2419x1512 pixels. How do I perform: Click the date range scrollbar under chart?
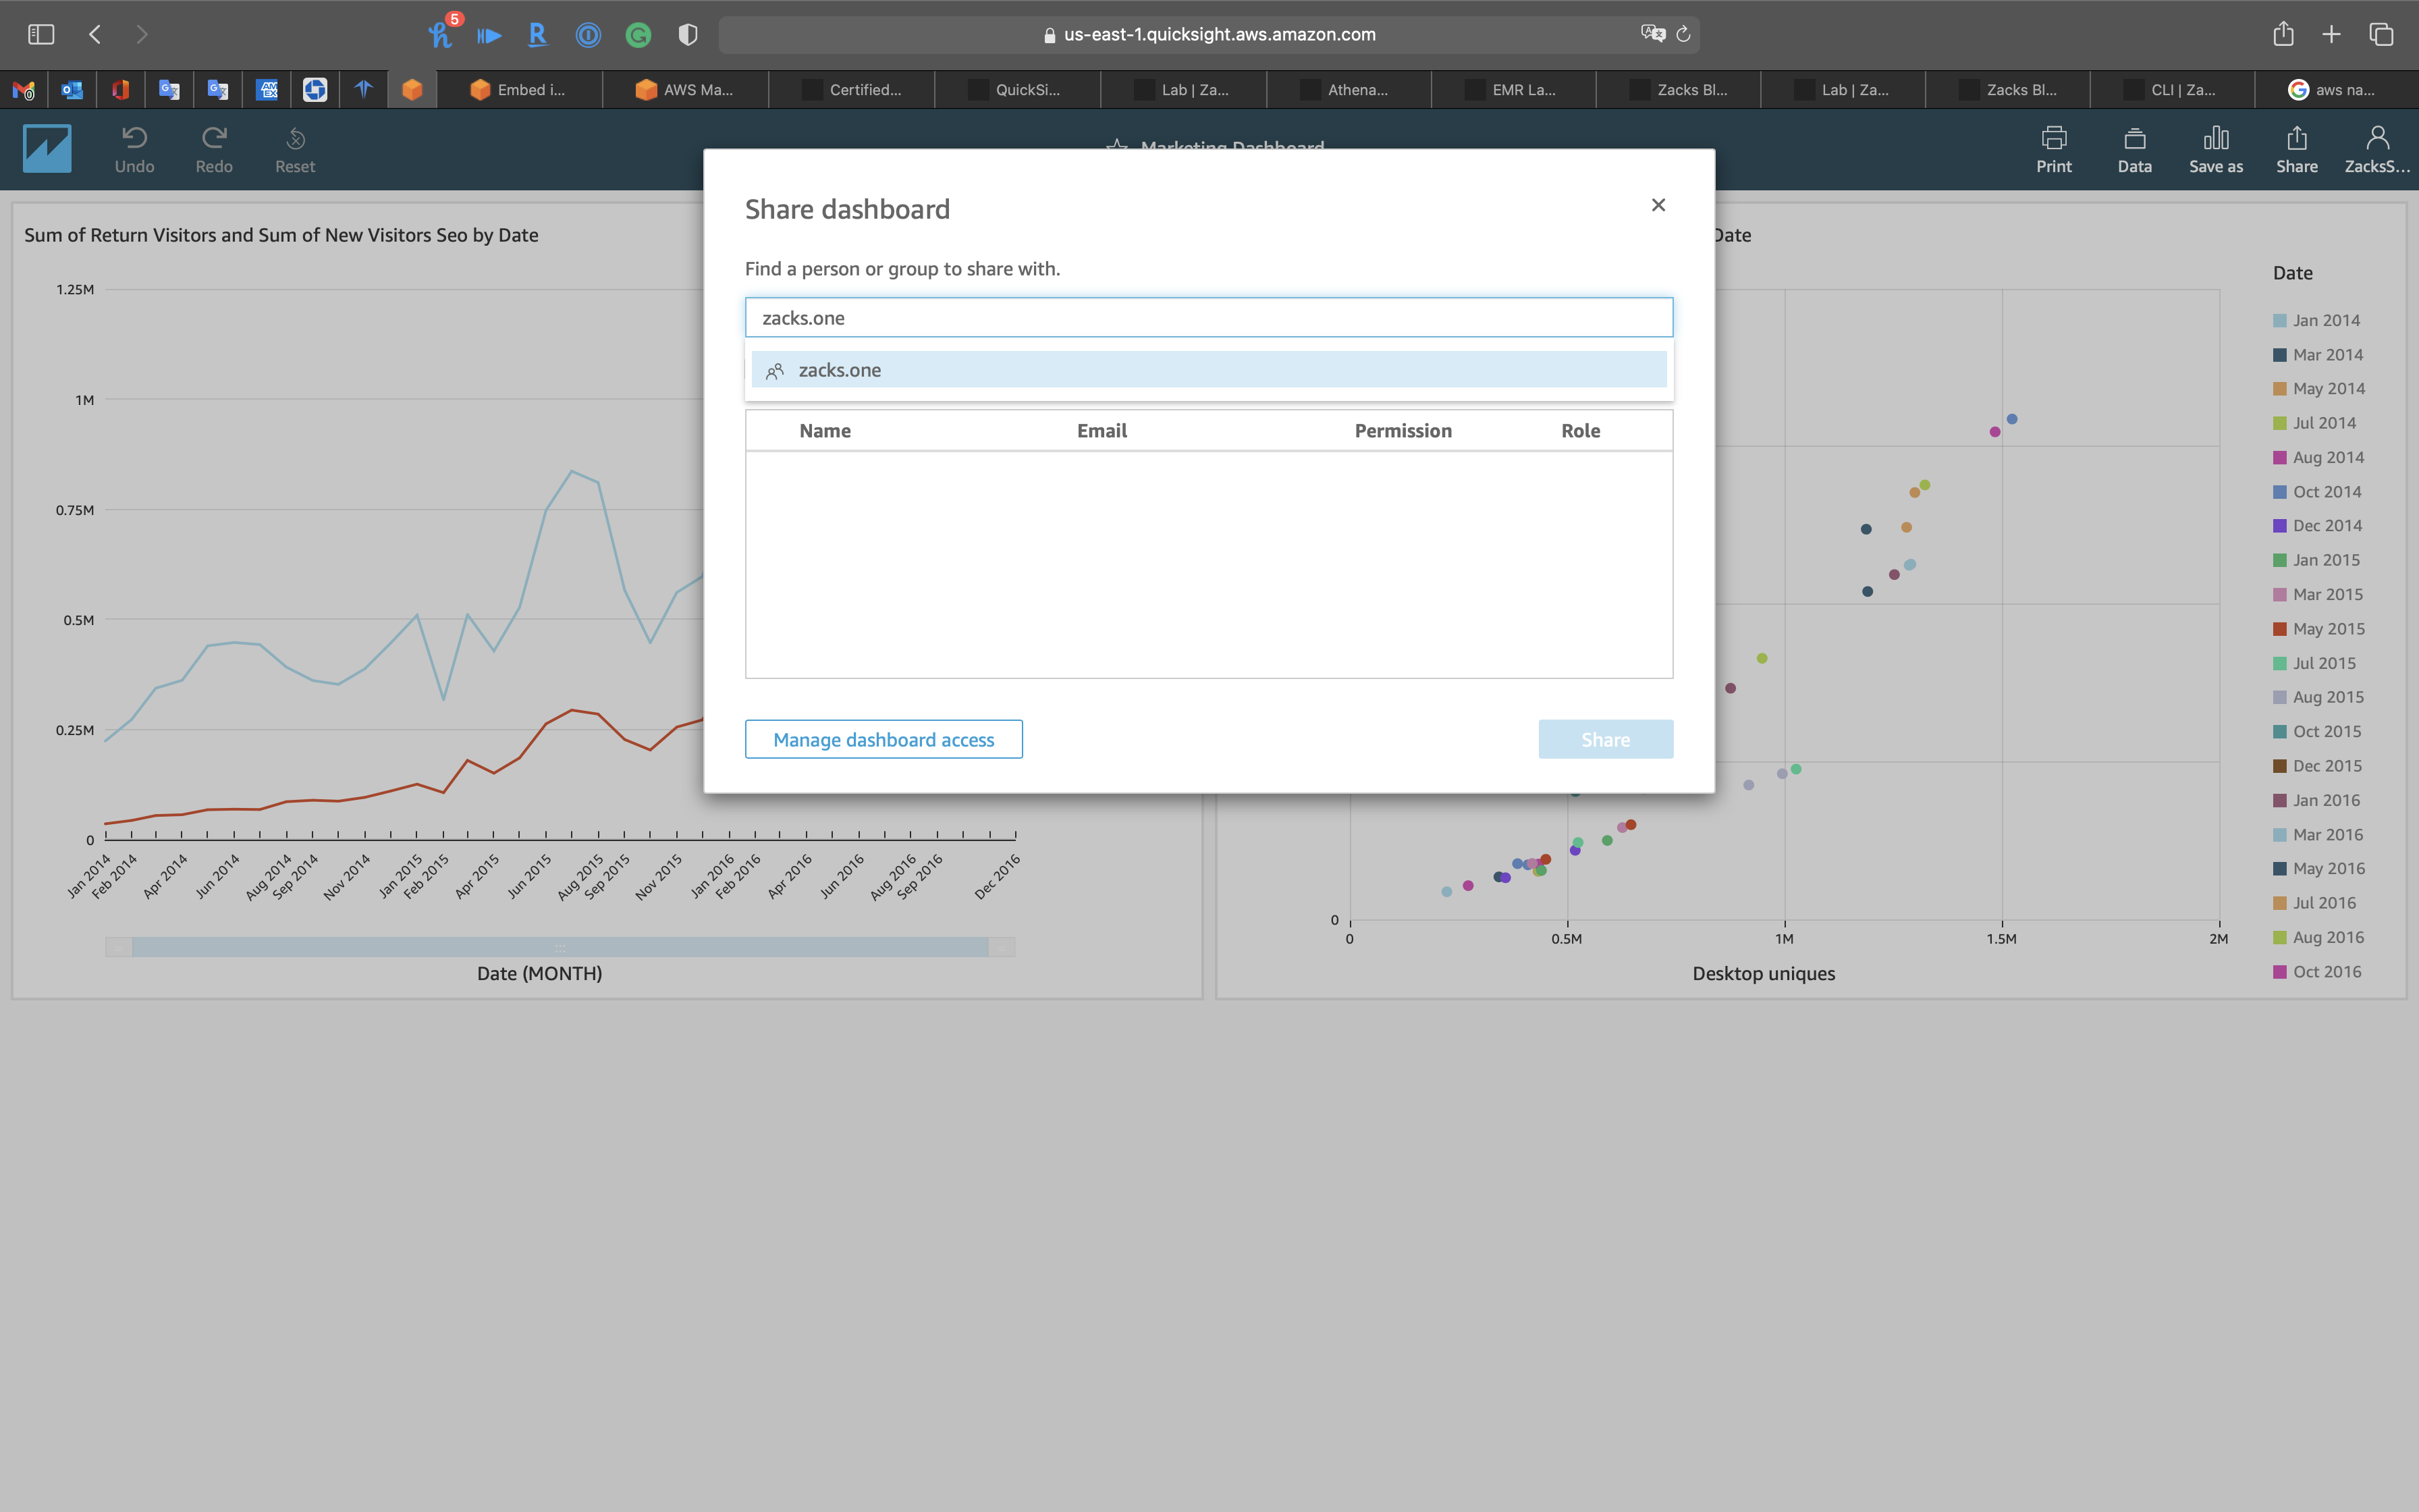pos(560,947)
